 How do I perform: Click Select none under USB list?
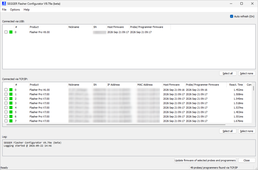point(247,74)
